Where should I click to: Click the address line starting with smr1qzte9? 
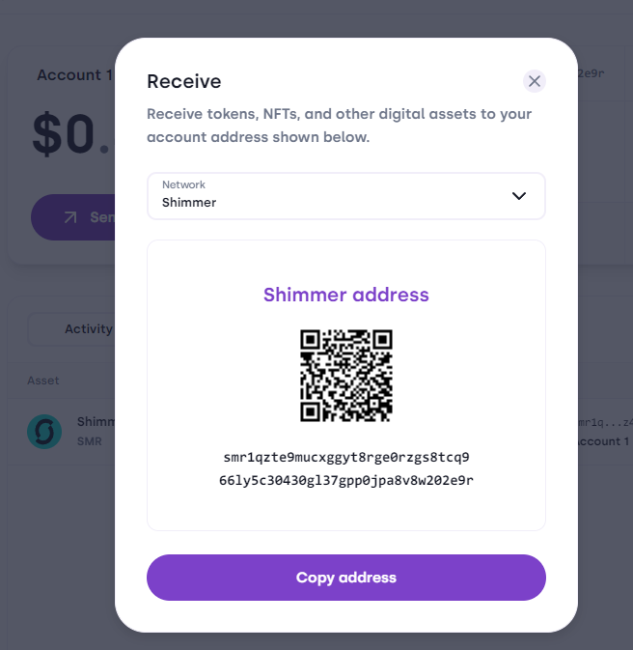[346, 457]
